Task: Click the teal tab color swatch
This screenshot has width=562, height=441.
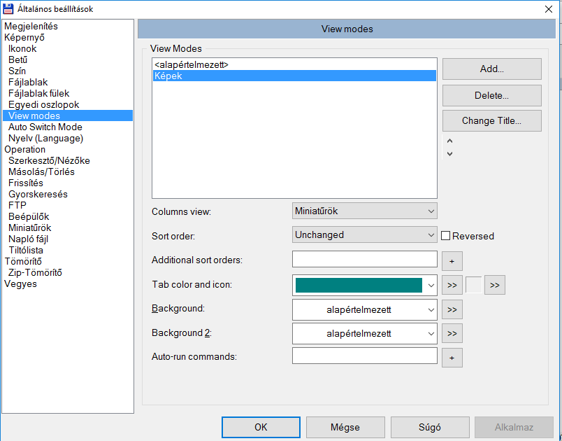Action: (359, 285)
